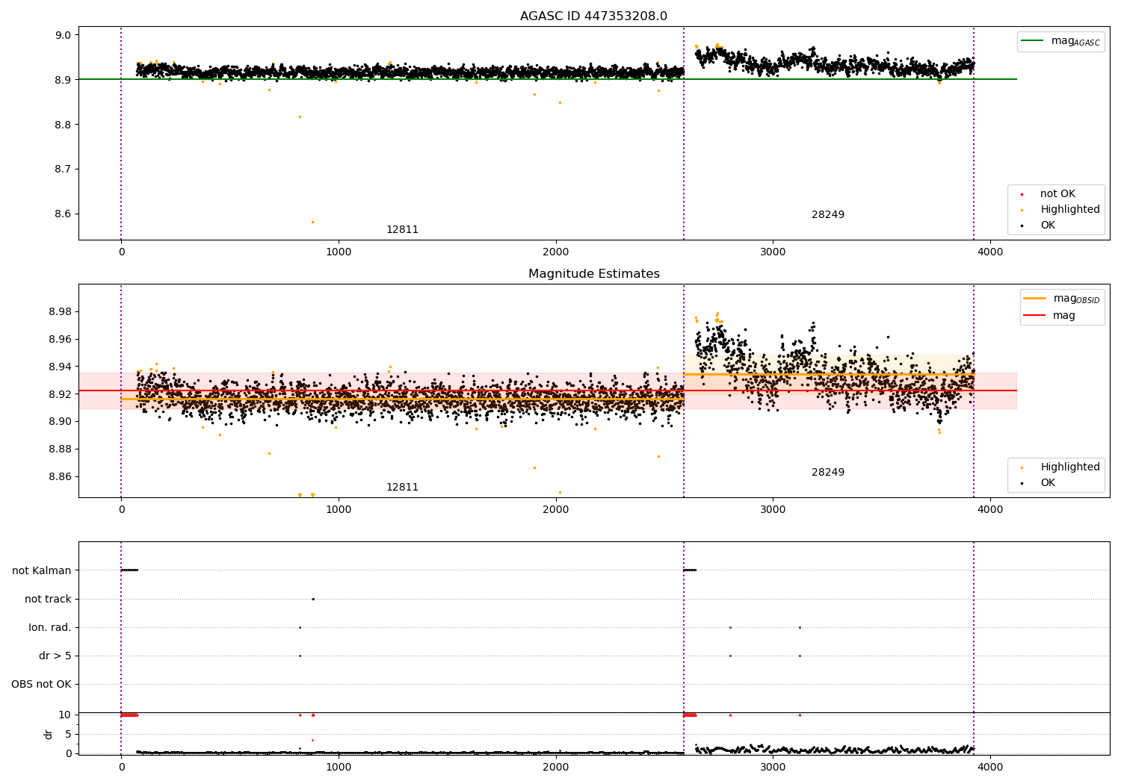The height and width of the screenshot is (784, 1121).
Task: Select the mag AGASC green line legend entry
Action: [x=1061, y=41]
